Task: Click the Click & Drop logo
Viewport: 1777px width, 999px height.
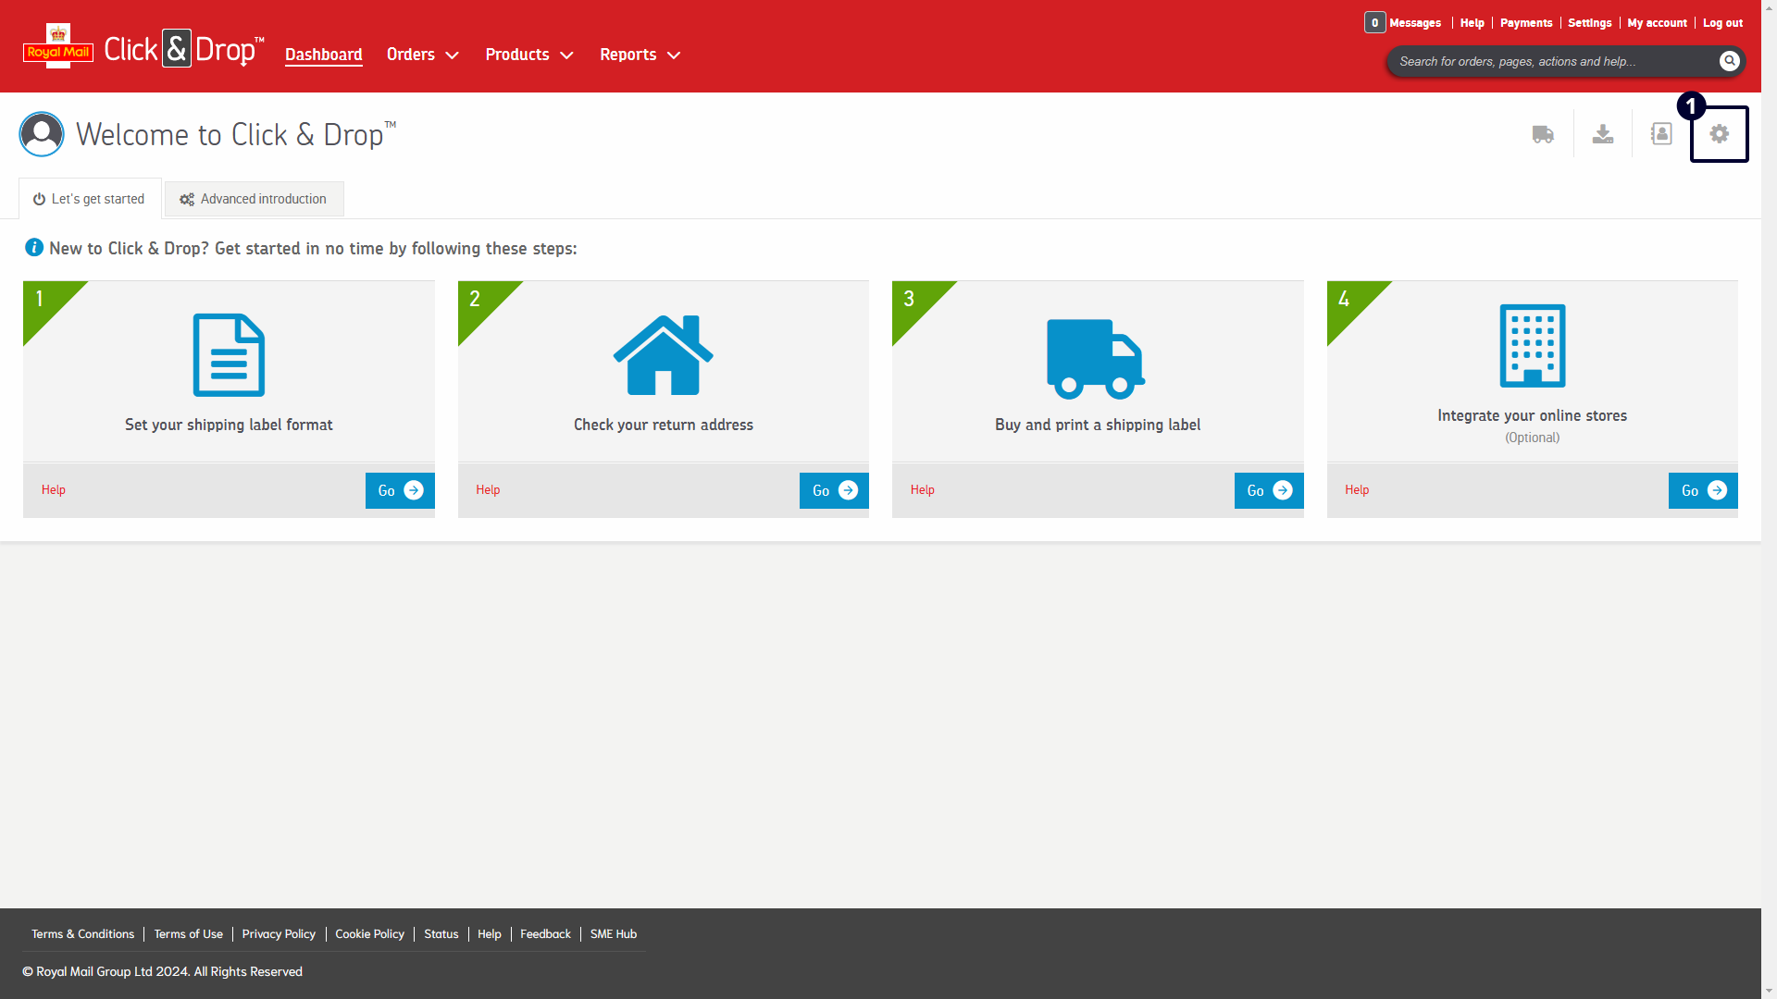Action: pos(184,49)
